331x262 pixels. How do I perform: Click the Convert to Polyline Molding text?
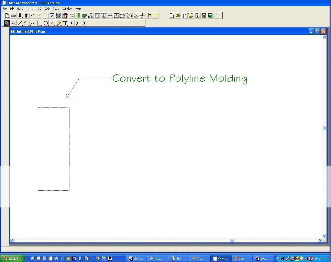click(x=179, y=78)
